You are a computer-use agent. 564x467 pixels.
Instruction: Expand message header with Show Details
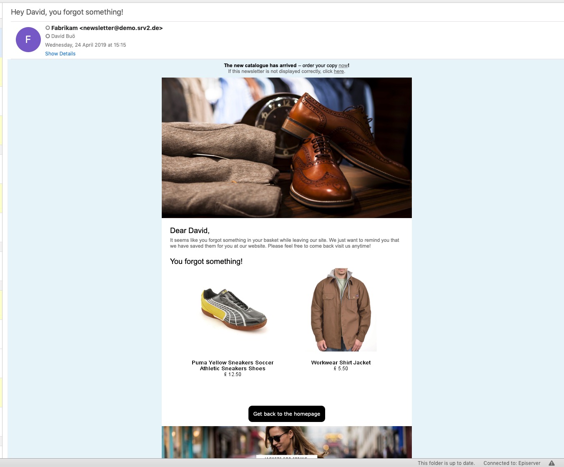pyautogui.click(x=60, y=54)
